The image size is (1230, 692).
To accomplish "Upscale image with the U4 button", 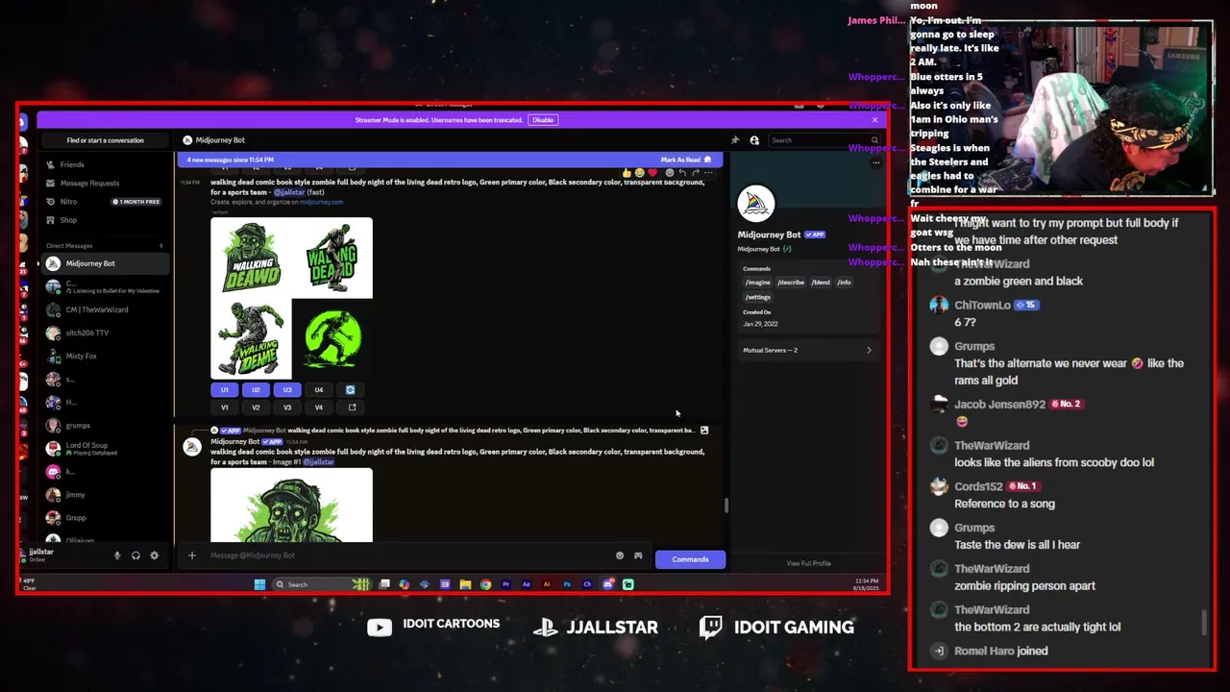I will click(319, 389).
